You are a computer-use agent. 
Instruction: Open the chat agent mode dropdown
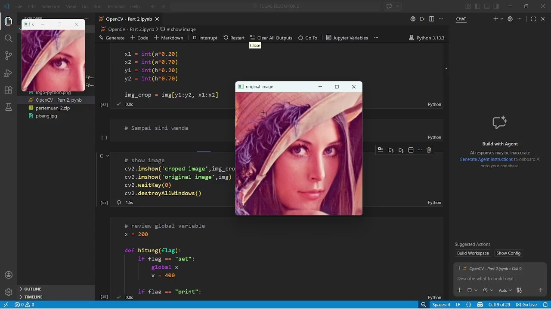[x=487, y=290]
